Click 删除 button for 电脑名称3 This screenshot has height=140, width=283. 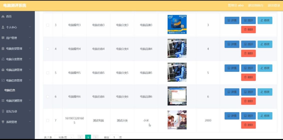coord(248,29)
